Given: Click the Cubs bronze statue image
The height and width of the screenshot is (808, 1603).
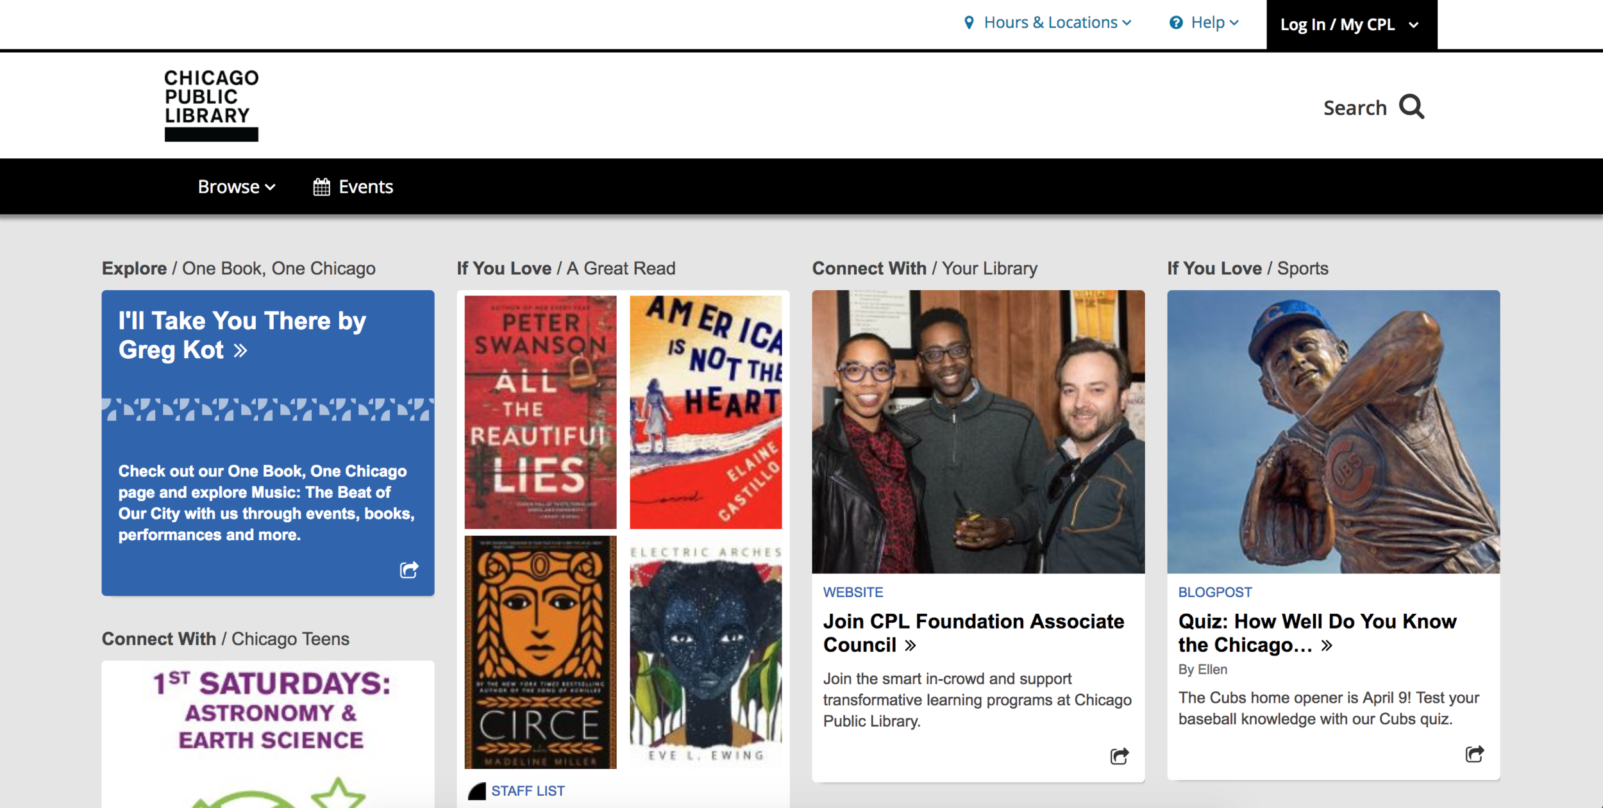Looking at the screenshot, I should click(1333, 432).
